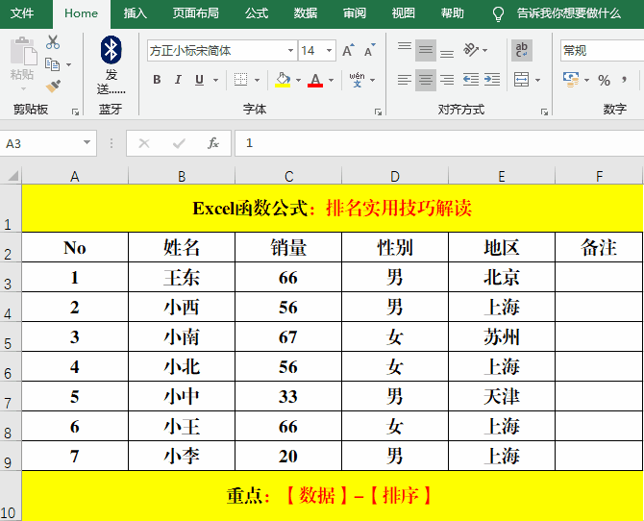Switch to the 审阅 tab
The height and width of the screenshot is (521, 644).
[354, 13]
